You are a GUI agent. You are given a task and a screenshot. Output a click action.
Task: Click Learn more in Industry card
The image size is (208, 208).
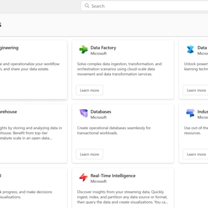pyautogui.click(x=196, y=154)
